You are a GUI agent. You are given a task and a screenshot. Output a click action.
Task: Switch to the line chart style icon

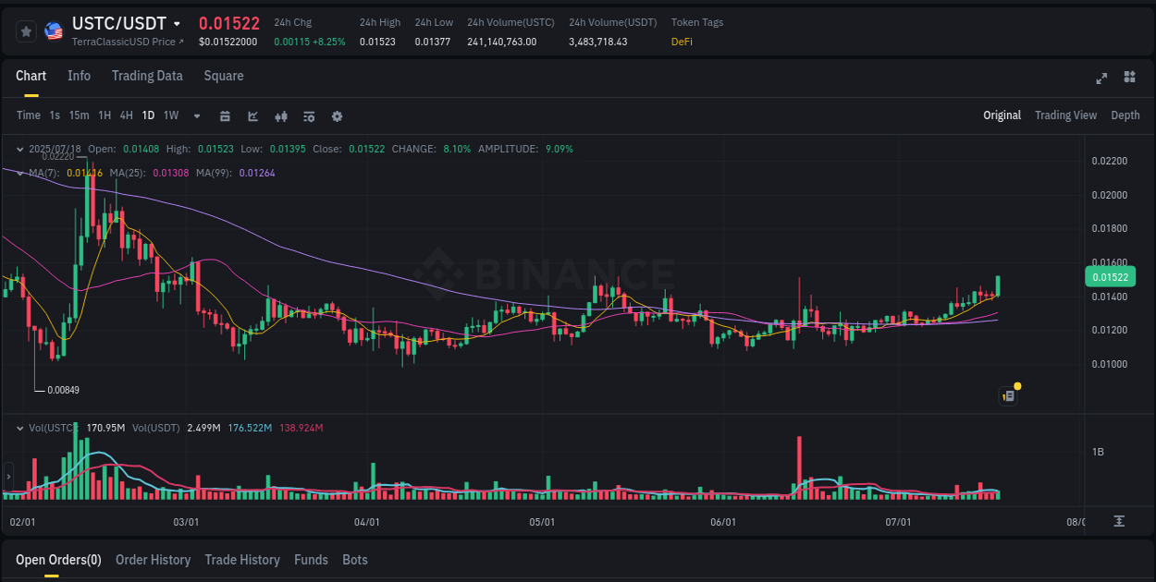pos(252,116)
